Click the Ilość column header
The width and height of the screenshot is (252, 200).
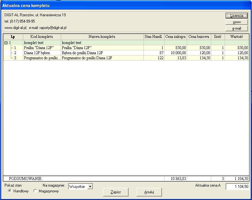tap(218, 37)
